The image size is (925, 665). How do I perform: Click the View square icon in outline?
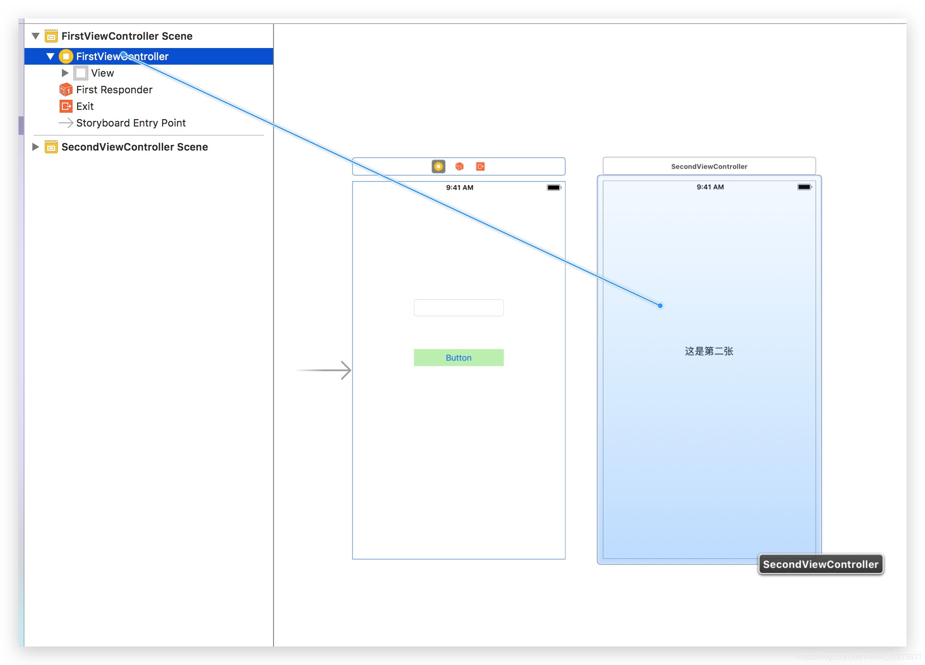[x=81, y=73]
